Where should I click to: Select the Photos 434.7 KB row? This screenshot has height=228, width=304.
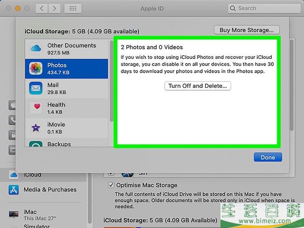66,68
